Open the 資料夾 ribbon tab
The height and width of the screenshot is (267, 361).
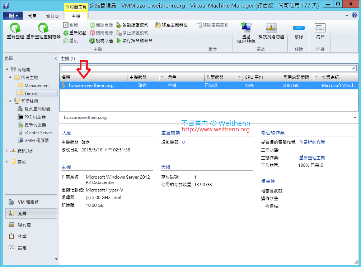coord(53,15)
